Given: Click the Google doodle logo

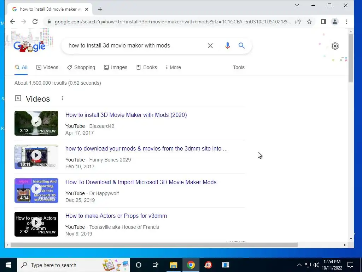Looking at the screenshot, I should (x=29, y=46).
